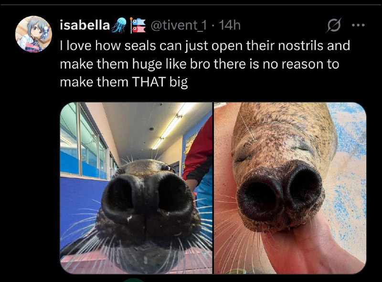Open isabella's anime profile avatar
Viewport: 382px width, 282px height.
coord(33,34)
